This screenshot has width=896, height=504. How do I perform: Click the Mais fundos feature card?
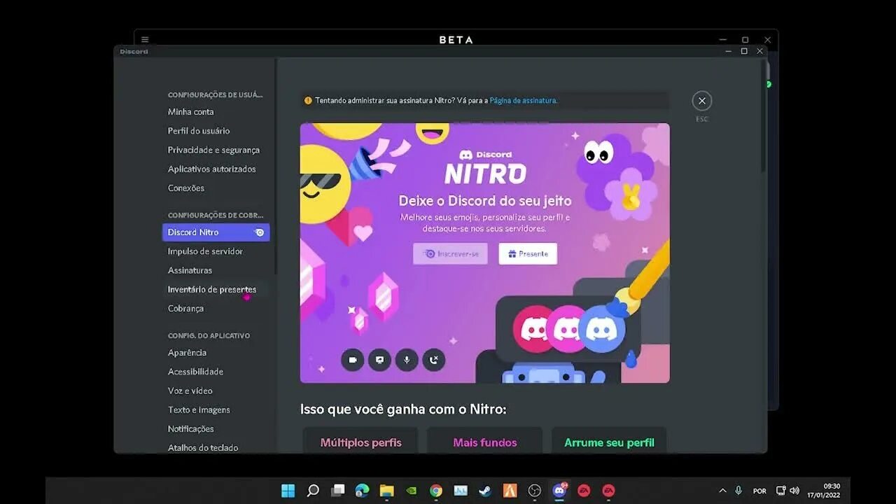(484, 440)
